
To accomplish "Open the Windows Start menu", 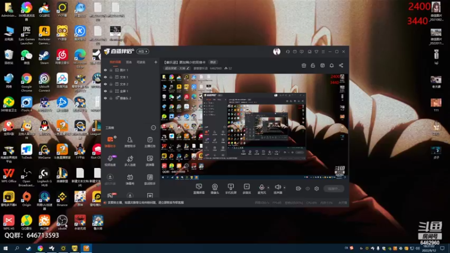I will [x=5, y=248].
